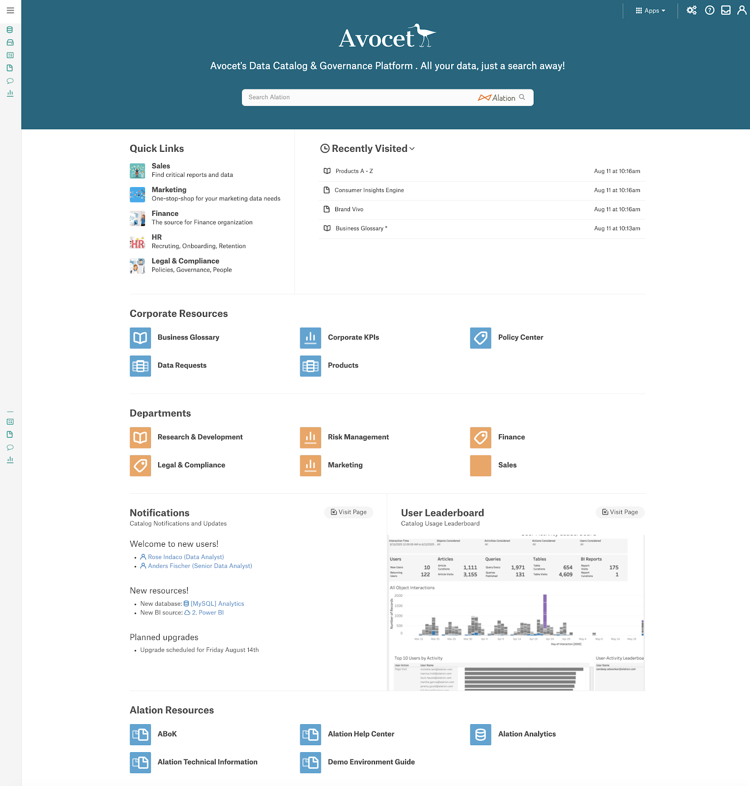
Task: Open the hamburger navigation menu
Action: 10,10
